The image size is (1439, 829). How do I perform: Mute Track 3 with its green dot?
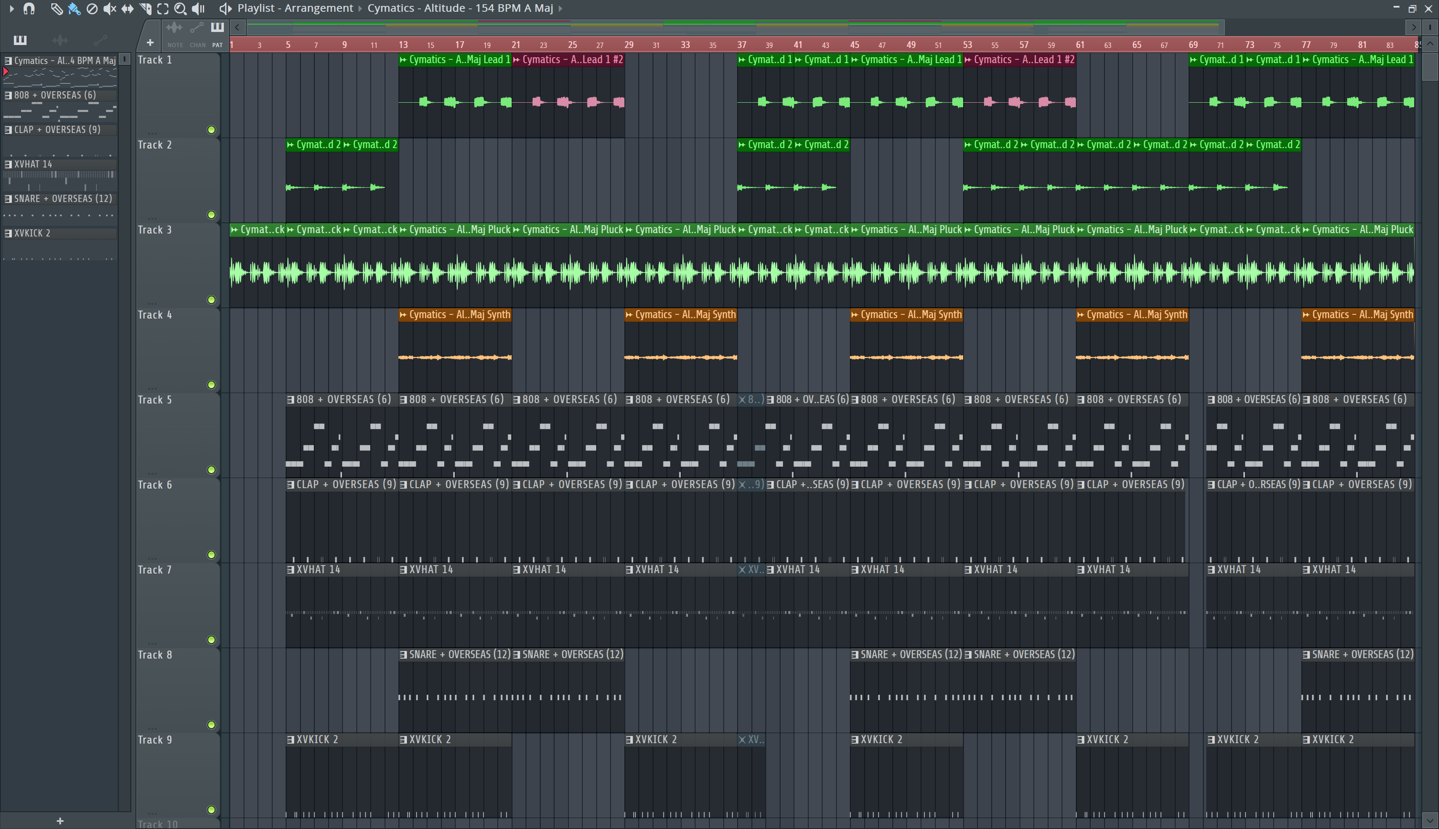[211, 300]
